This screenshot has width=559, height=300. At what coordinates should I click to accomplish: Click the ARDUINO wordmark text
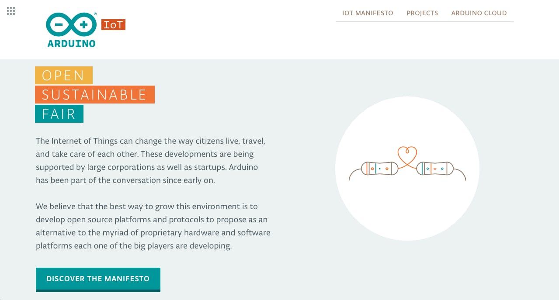(71, 44)
